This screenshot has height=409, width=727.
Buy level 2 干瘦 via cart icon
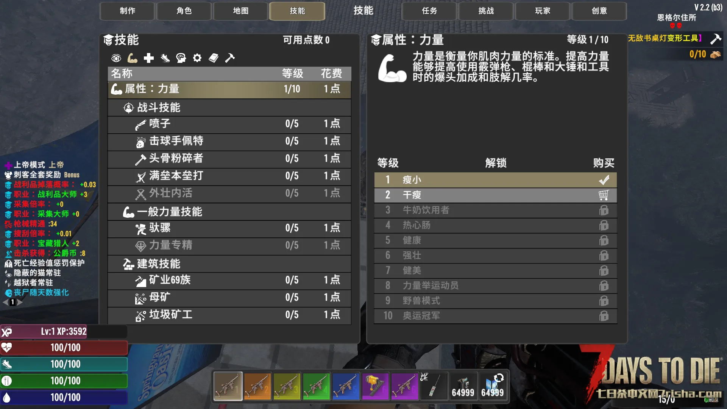tap(604, 195)
